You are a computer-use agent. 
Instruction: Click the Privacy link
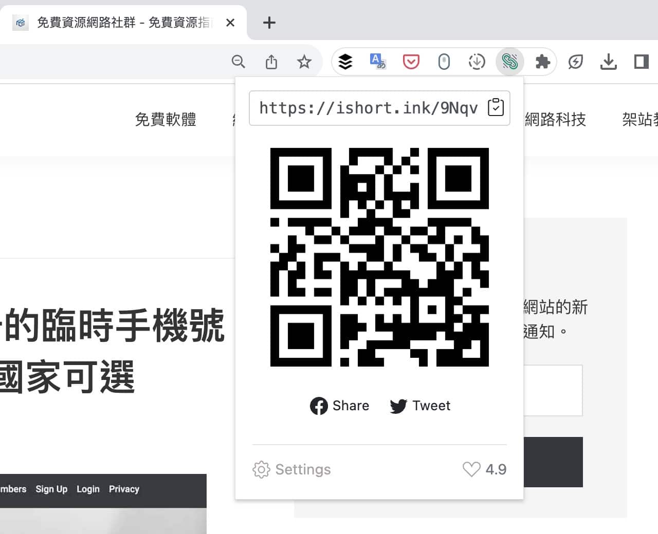click(x=124, y=489)
